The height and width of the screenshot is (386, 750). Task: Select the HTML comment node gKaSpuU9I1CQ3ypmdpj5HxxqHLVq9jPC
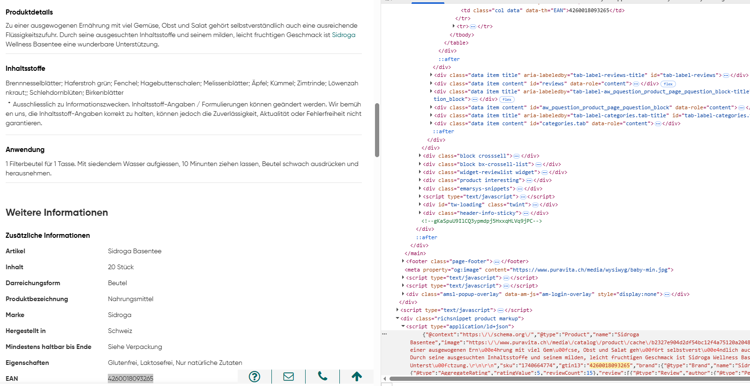[481, 221]
